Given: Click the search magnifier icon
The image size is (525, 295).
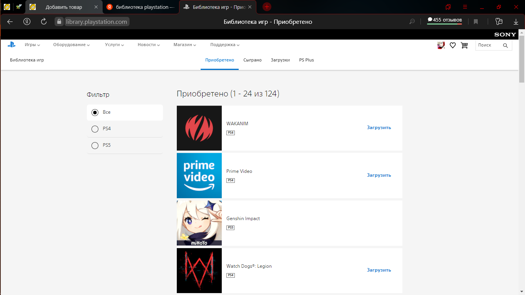Looking at the screenshot, I should (x=505, y=45).
